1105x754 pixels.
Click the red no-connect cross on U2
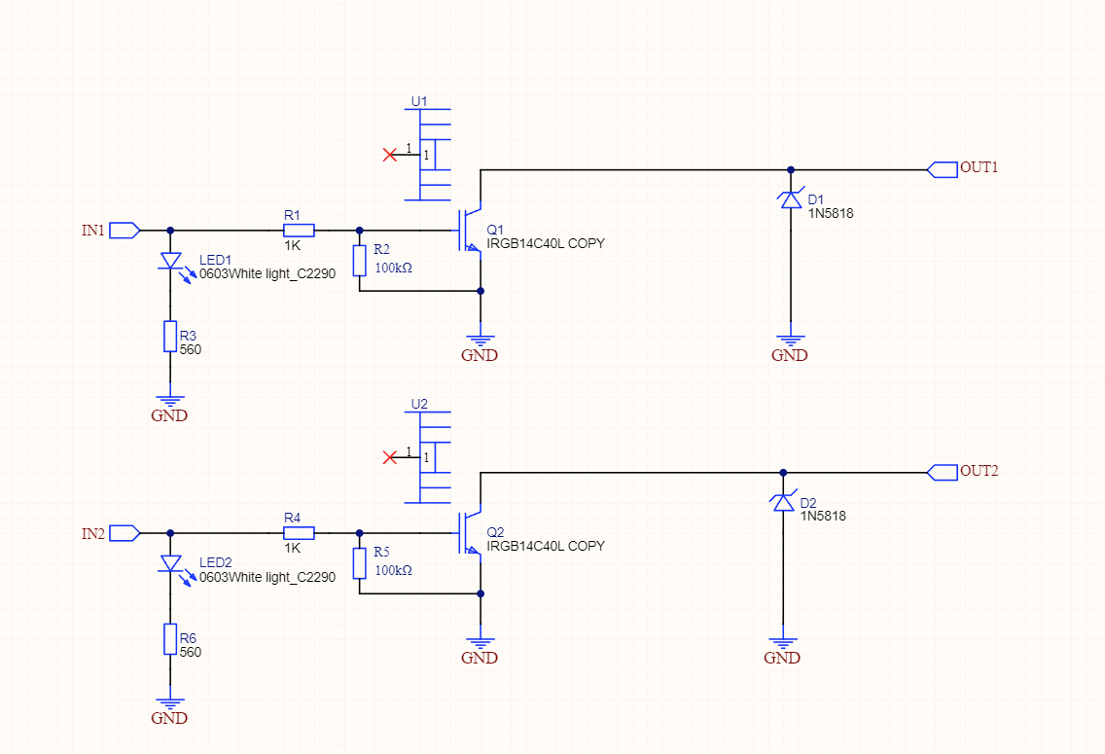pyautogui.click(x=390, y=457)
